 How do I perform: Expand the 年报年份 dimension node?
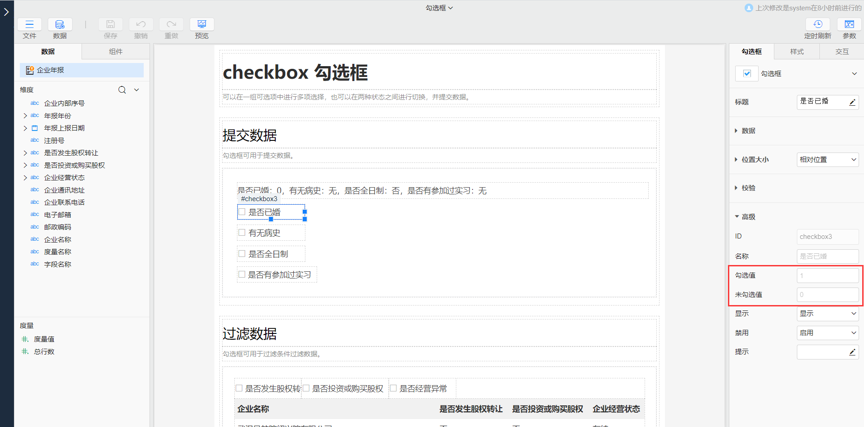pyautogui.click(x=25, y=116)
